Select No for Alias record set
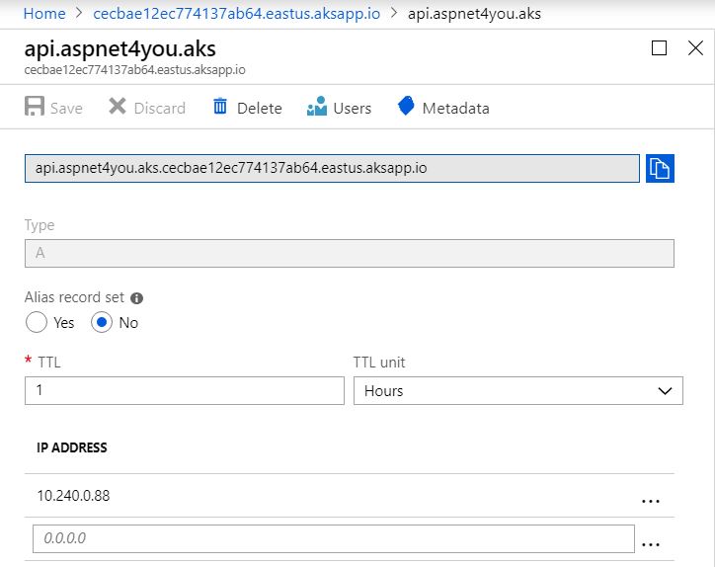715x567 pixels. pos(102,322)
